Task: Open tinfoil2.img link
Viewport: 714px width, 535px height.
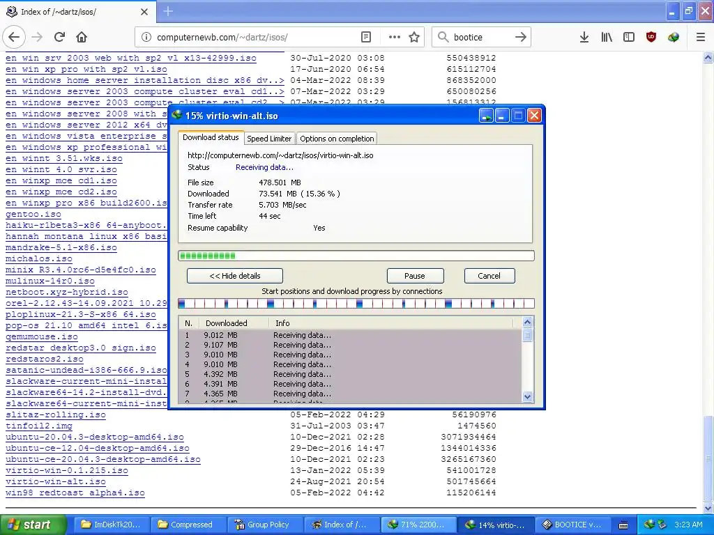Action: [39, 426]
